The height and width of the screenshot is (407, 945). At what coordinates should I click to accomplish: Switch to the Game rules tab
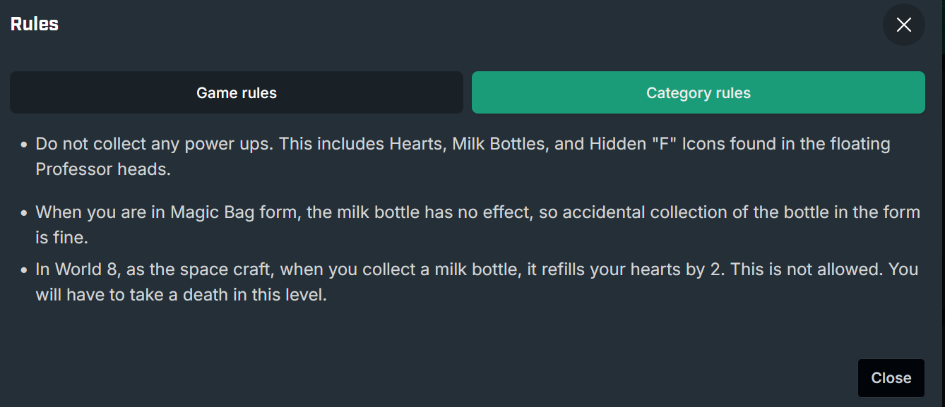(x=237, y=92)
